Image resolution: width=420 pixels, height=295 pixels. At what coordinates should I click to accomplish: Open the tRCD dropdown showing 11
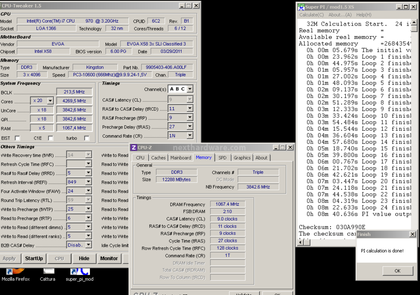190,109
